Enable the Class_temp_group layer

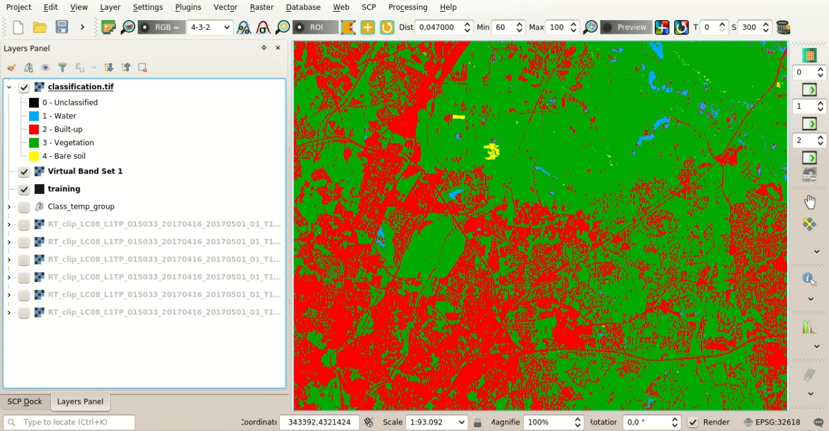(x=24, y=206)
